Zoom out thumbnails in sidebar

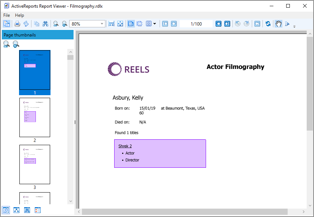[x=7, y=44]
